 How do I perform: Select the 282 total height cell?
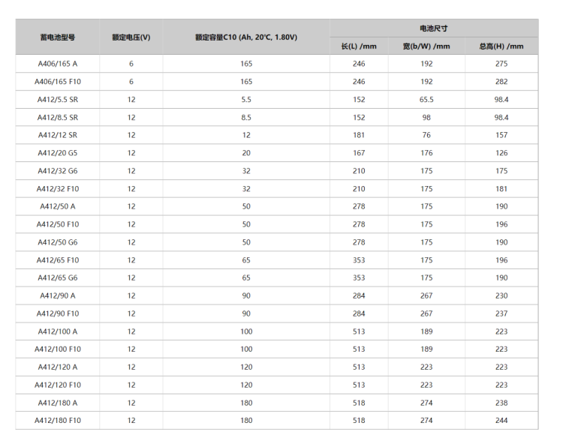(501, 82)
